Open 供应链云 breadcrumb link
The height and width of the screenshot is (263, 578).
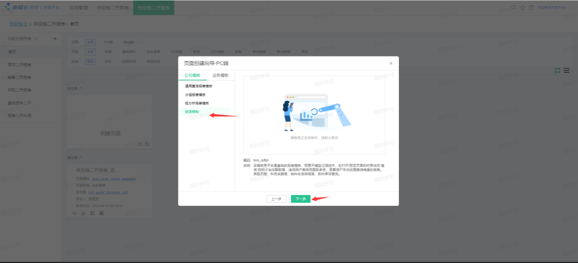pyautogui.click(x=18, y=24)
